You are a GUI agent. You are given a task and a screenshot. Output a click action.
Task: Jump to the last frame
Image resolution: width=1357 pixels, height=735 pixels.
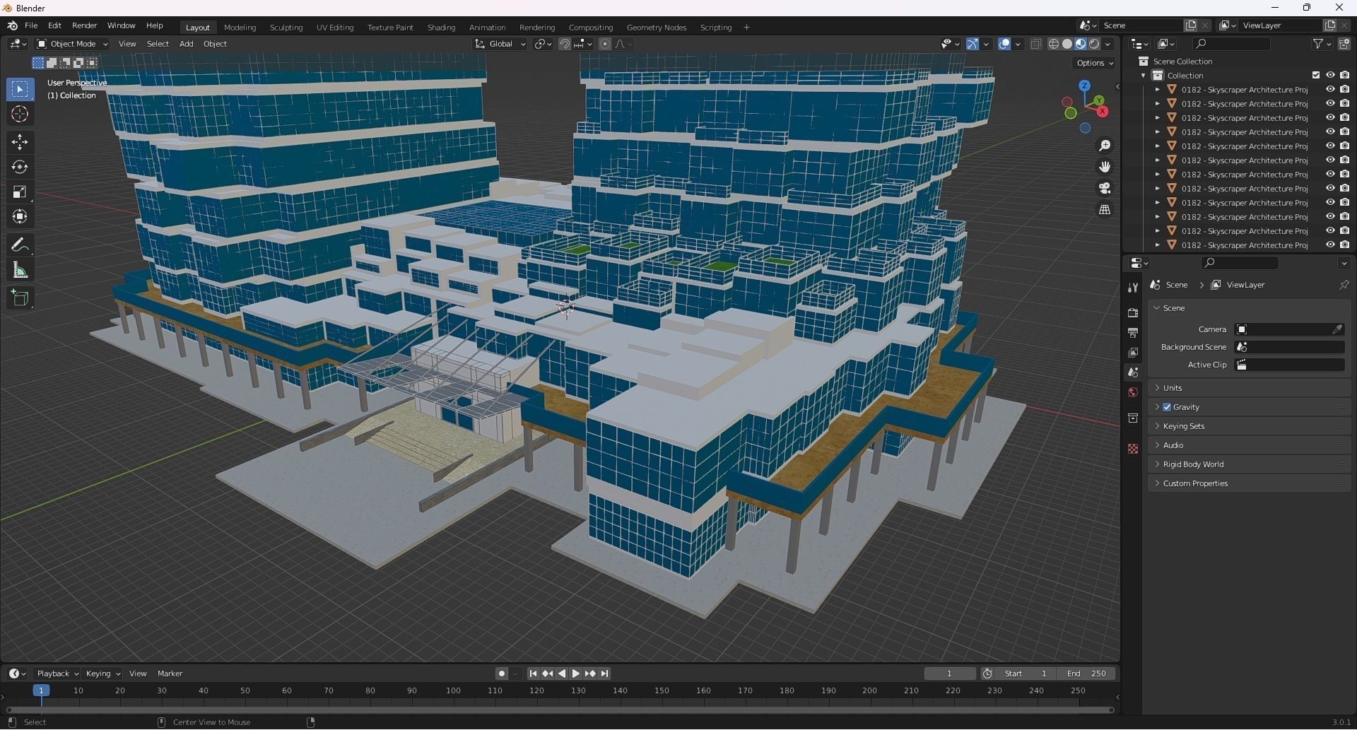pyautogui.click(x=604, y=674)
